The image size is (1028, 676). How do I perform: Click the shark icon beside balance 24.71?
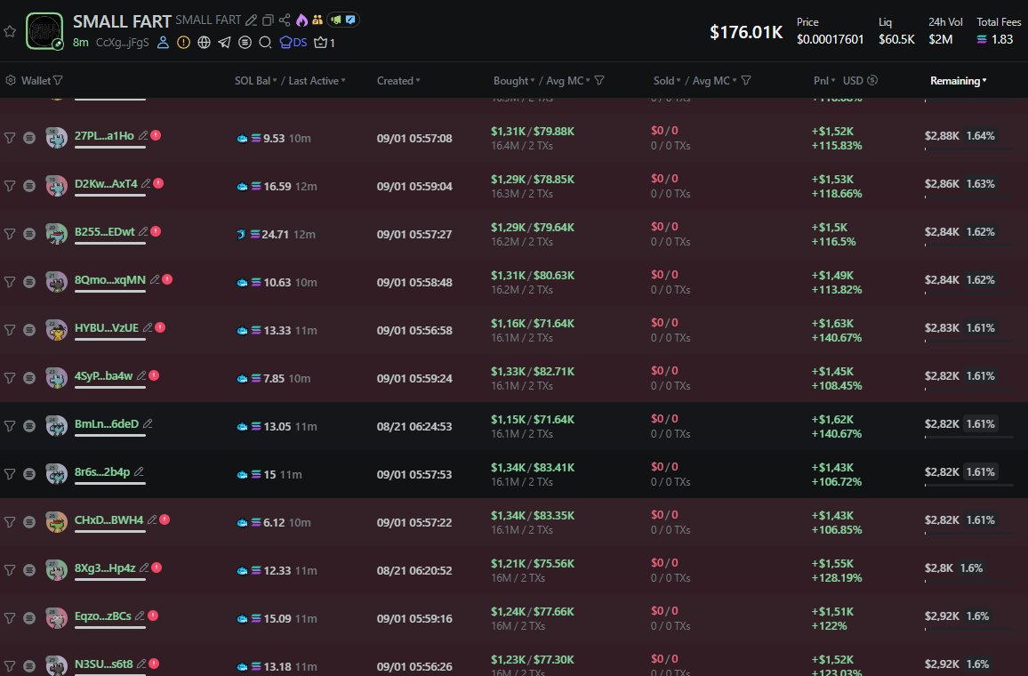241,234
